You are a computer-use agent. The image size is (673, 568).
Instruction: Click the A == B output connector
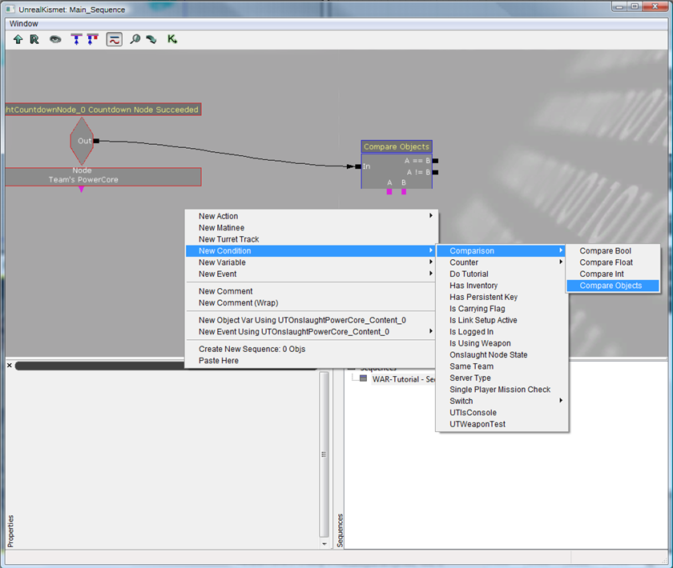click(x=435, y=161)
